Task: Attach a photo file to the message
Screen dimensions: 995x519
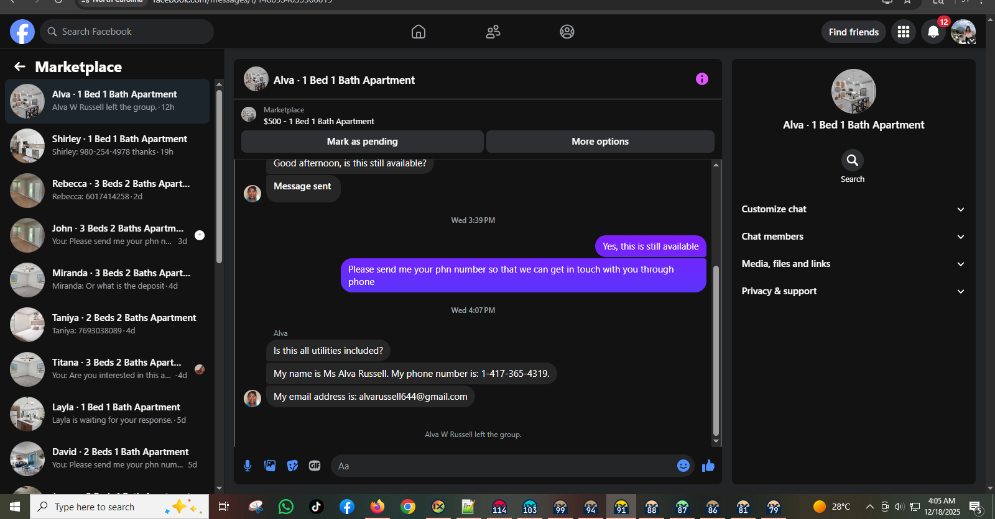Action: (270, 466)
